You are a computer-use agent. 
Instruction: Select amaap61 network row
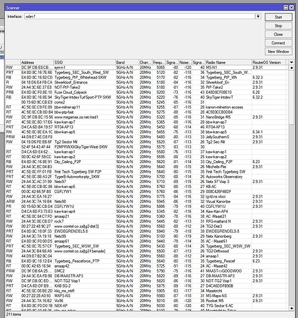pyautogui.click(x=147, y=241)
